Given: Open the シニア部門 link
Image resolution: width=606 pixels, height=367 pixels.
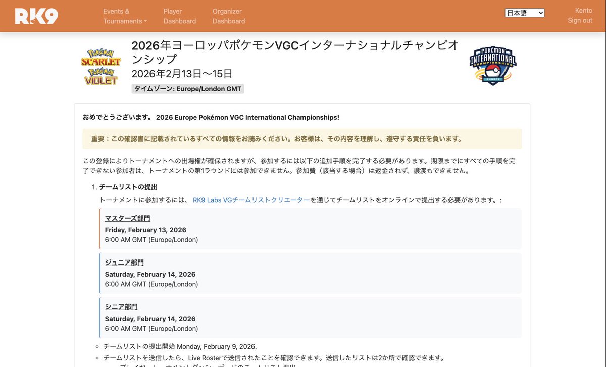Looking at the screenshot, I should (x=121, y=306).
